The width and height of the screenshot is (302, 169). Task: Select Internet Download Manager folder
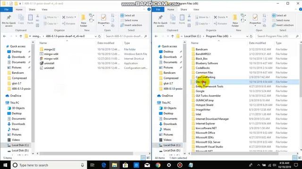pos(212,119)
